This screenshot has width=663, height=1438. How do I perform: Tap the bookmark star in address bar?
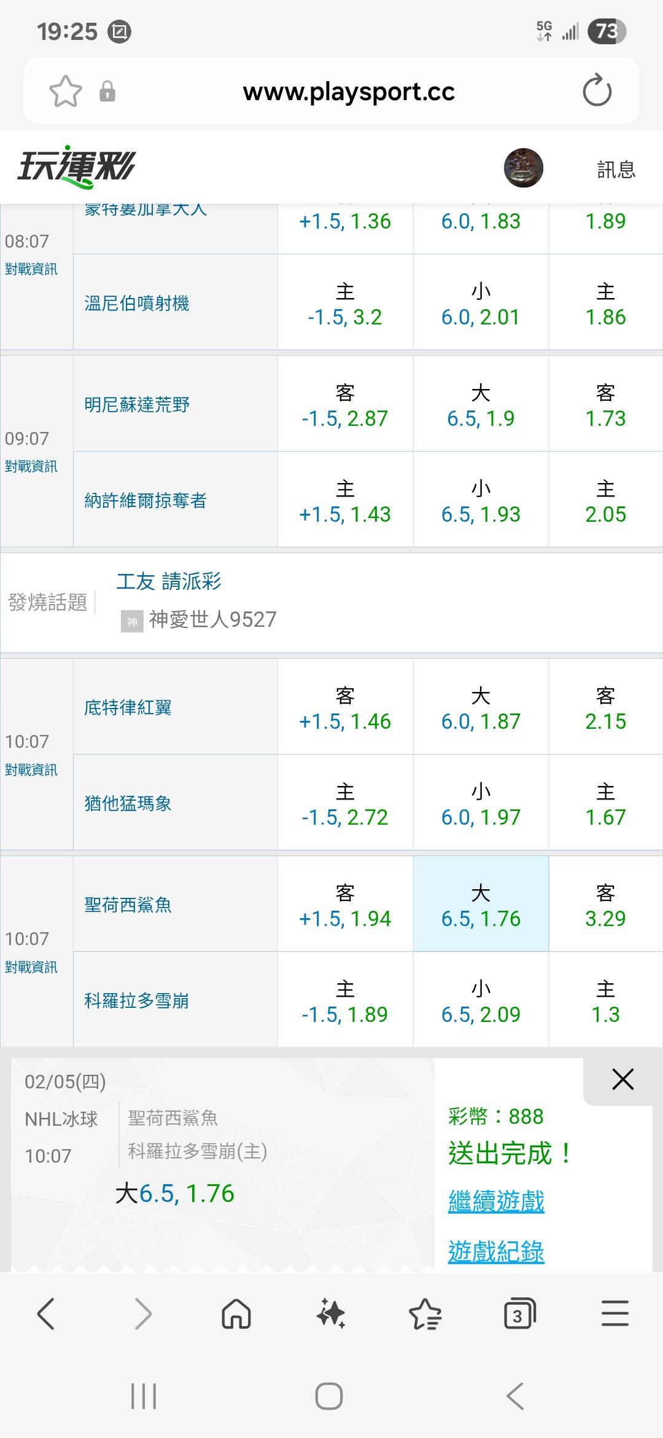(66, 92)
